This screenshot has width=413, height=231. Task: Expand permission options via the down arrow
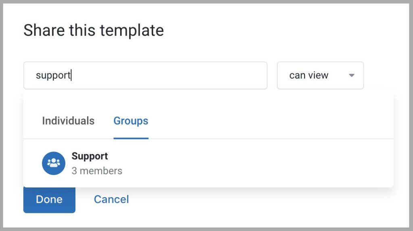(352, 75)
